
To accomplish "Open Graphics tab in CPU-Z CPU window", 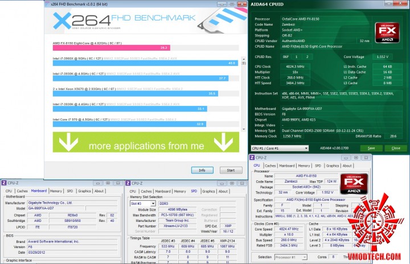I will pyautogui.click(x=333, y=166).
